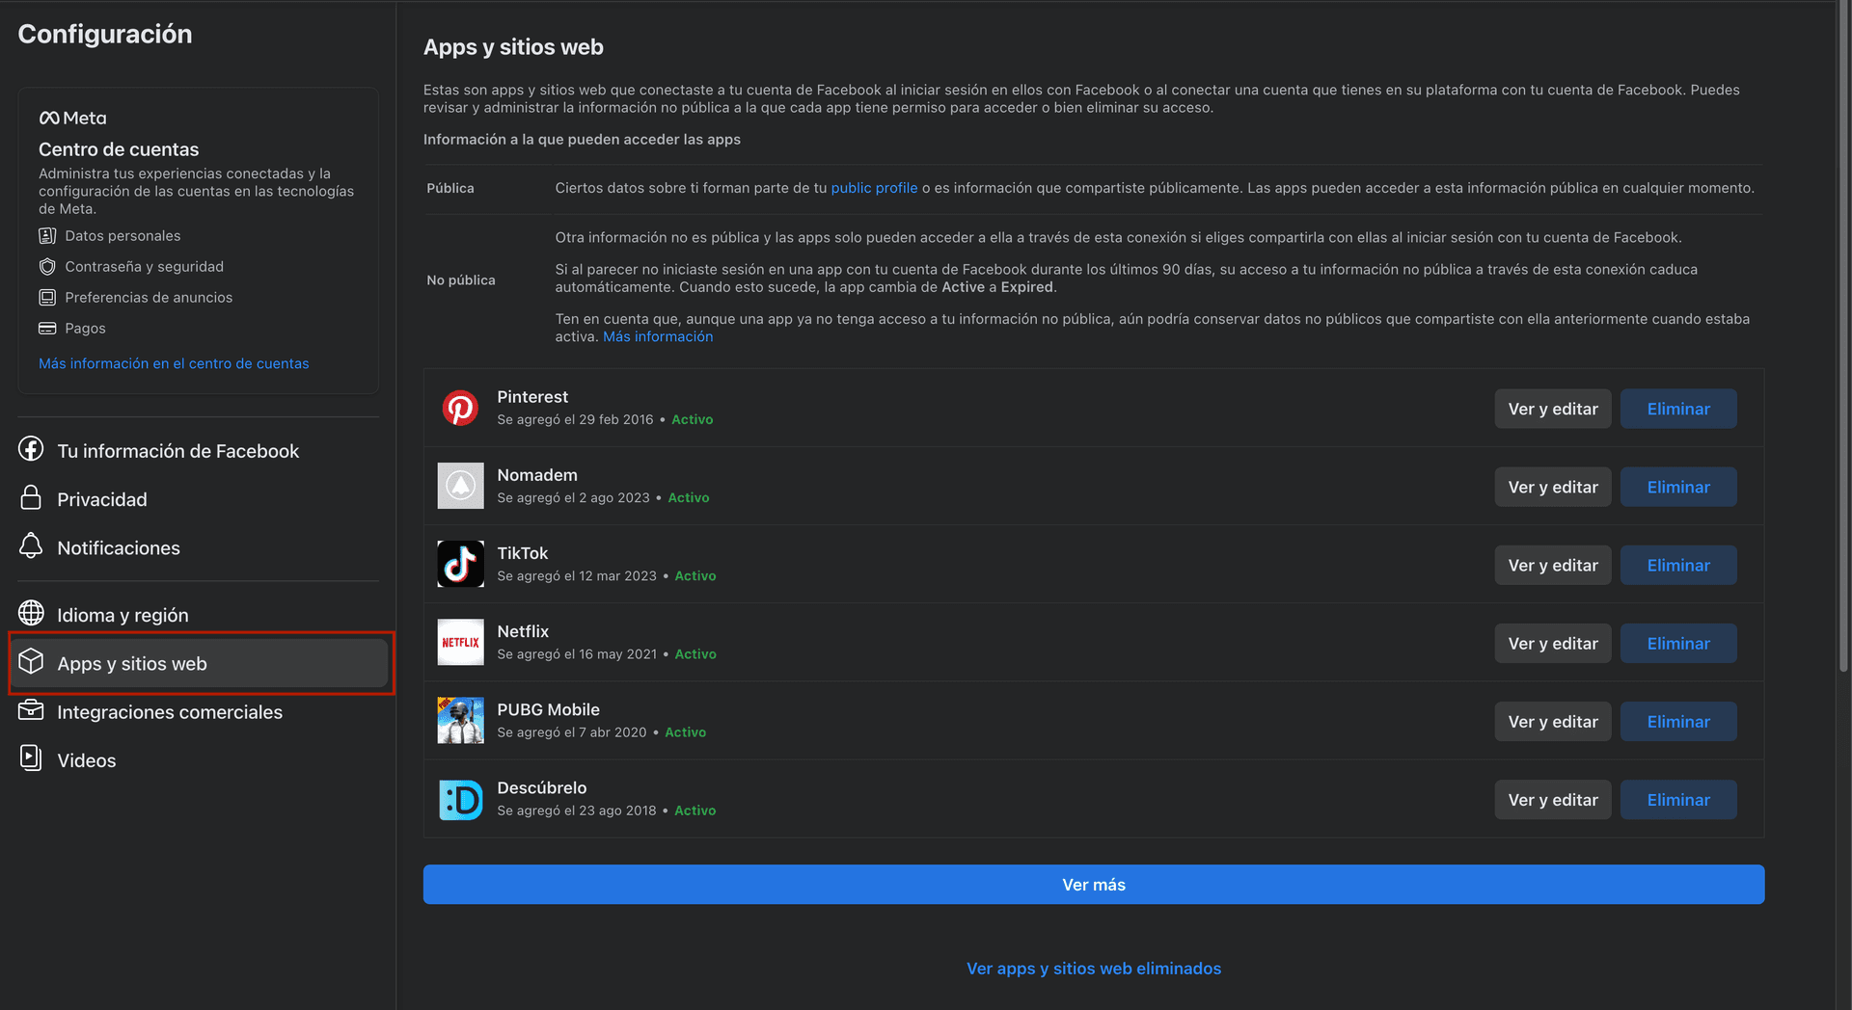Click the Facebook icon beside Tu información
Screen dimensions: 1852x1010
[31, 449]
